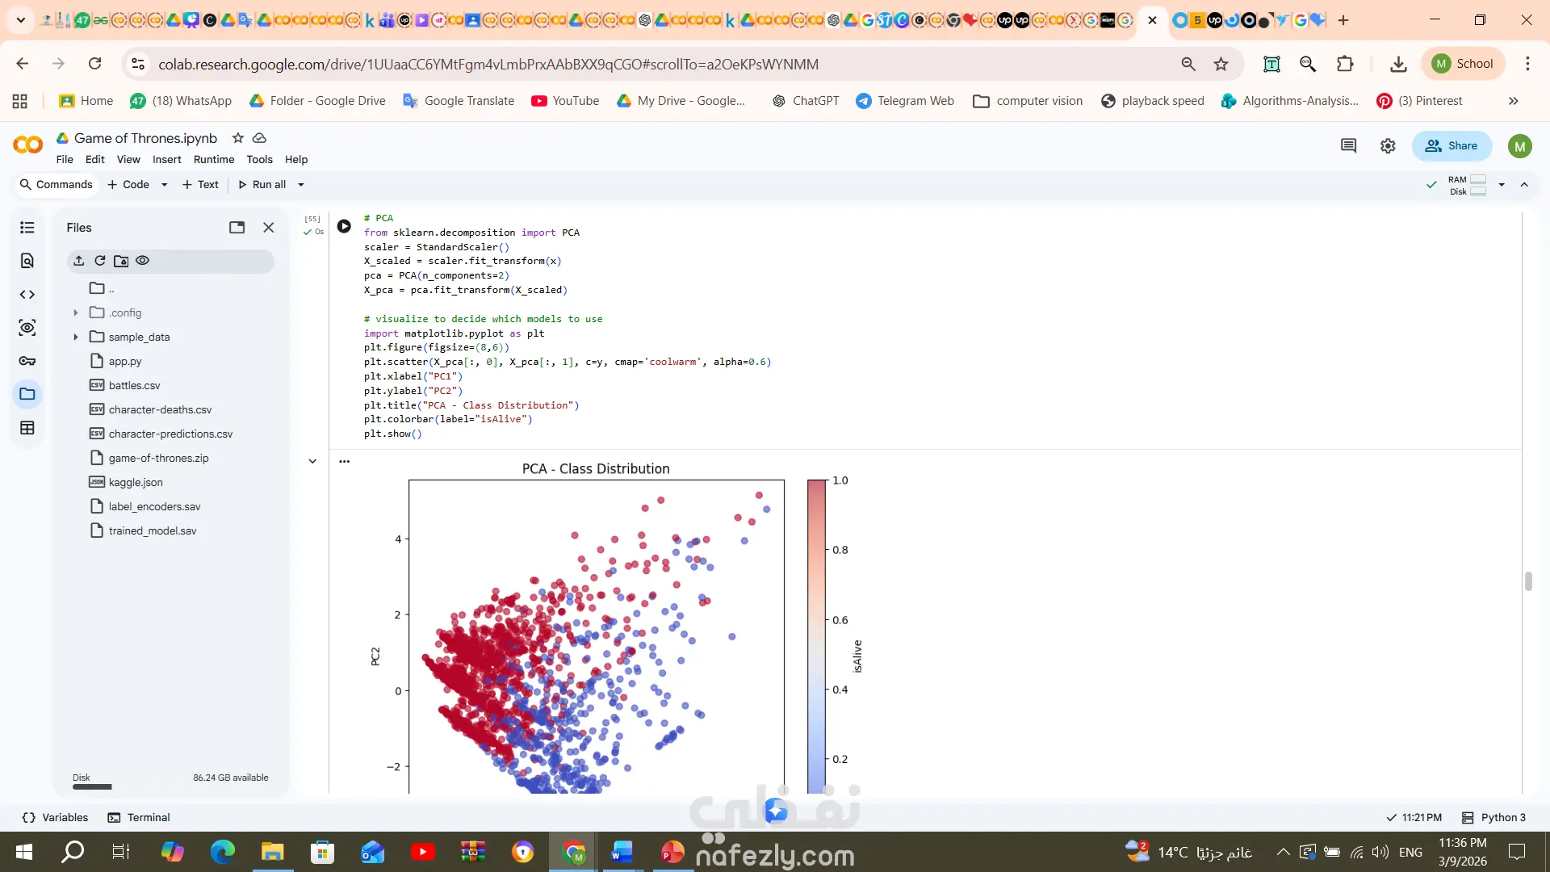The image size is (1550, 872).
Task: Open RAM Disk resources dropdown arrow
Action: 1502,185
